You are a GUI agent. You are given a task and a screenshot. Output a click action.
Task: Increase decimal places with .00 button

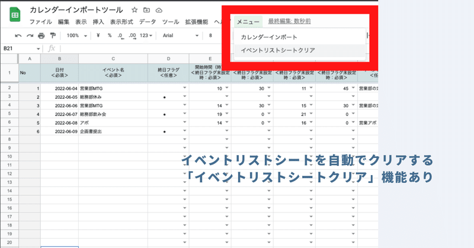(132, 36)
